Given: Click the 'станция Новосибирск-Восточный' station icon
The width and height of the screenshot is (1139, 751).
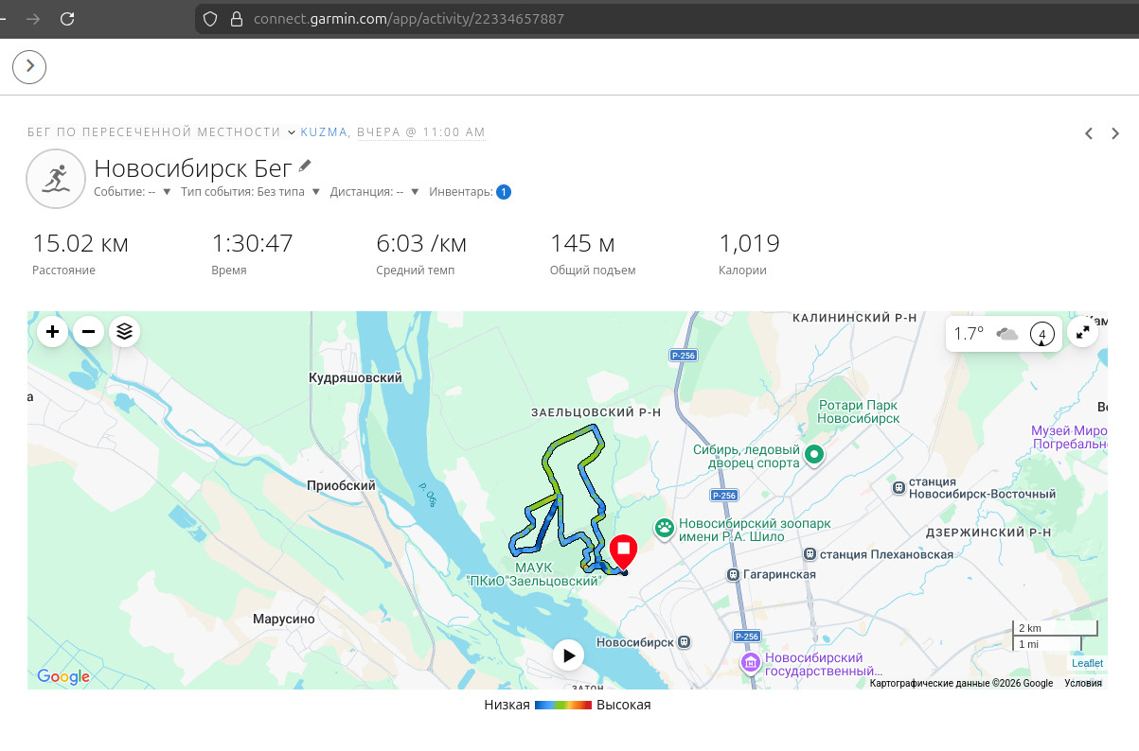Looking at the screenshot, I should pyautogui.click(x=898, y=487).
